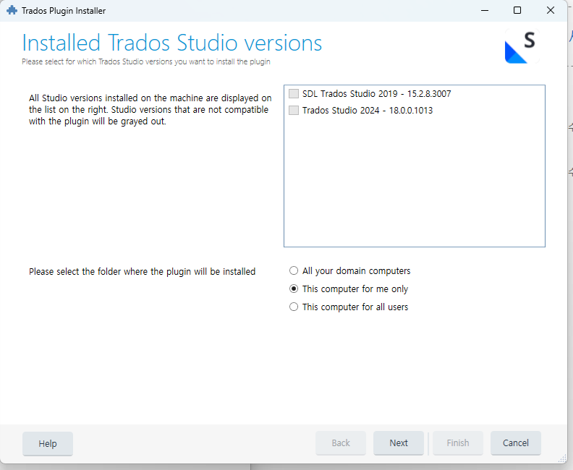Click the puzzle-piece plugin icon in title bar

click(12, 10)
